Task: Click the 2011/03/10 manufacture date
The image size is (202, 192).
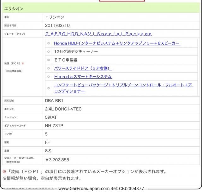Action: tap(58, 25)
